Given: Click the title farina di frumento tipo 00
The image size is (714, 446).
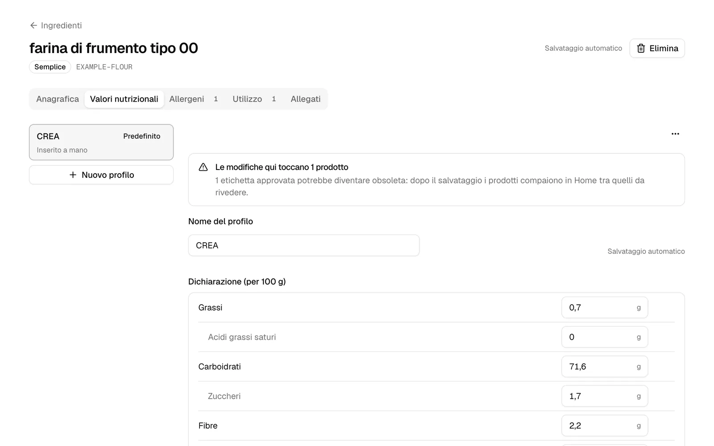Looking at the screenshot, I should (x=114, y=48).
